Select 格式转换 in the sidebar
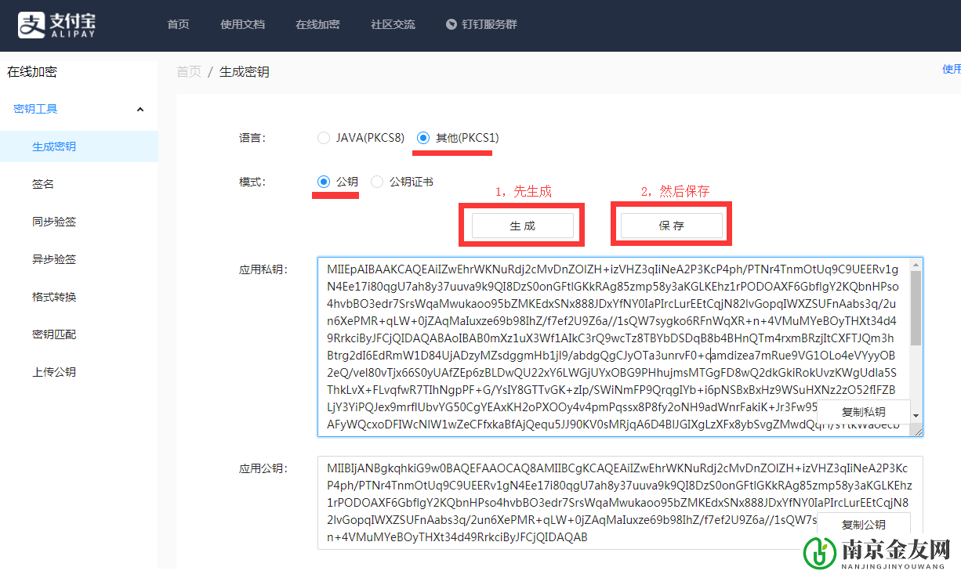The width and height of the screenshot is (961, 578). click(54, 297)
